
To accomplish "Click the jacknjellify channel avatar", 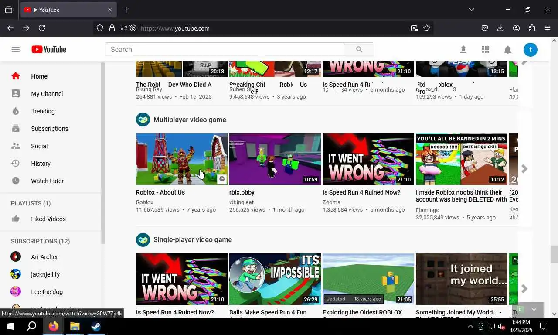I will (x=16, y=274).
